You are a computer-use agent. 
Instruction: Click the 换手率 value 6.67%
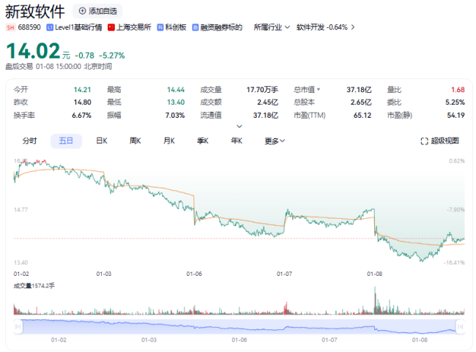(x=81, y=116)
